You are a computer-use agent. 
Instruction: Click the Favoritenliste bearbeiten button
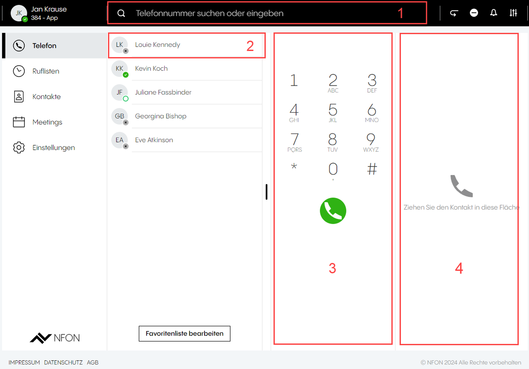184,334
